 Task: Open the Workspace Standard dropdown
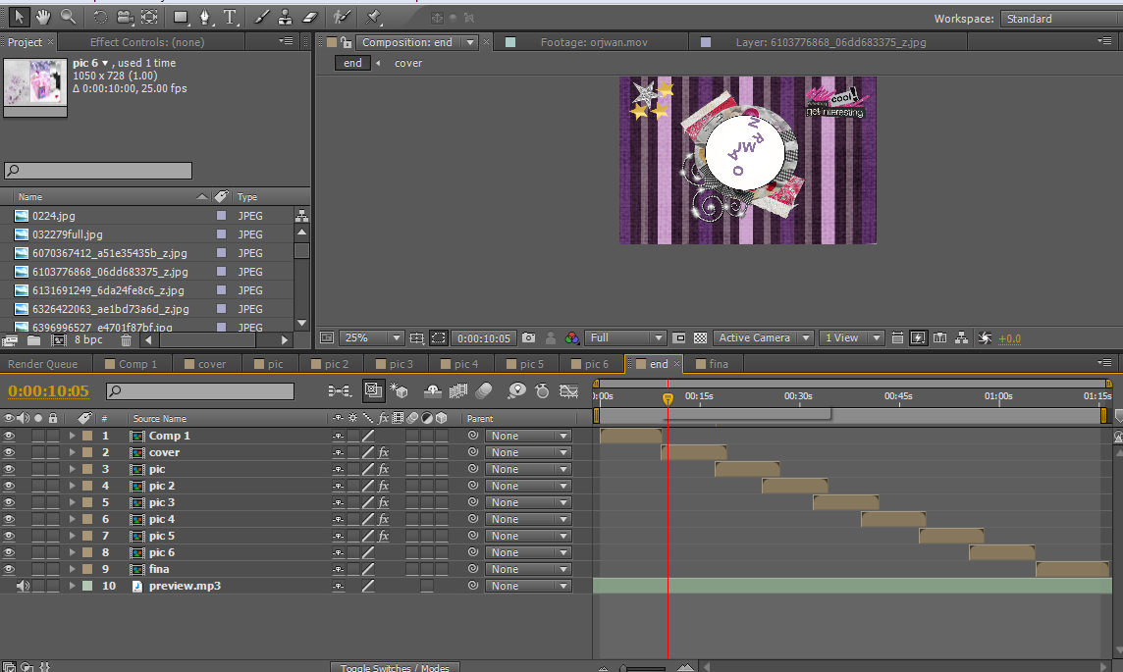1061,19
